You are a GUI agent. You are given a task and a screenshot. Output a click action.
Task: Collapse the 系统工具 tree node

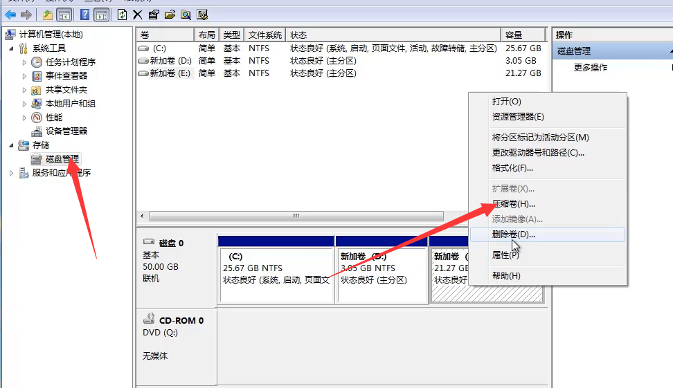(x=11, y=48)
